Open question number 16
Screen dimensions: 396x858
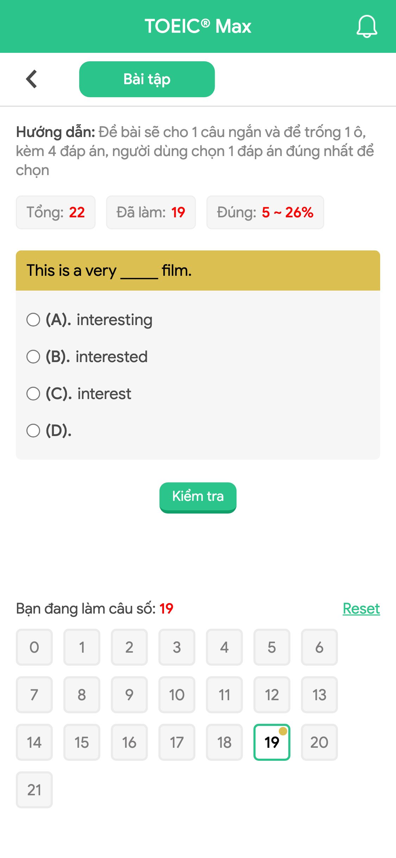pyautogui.click(x=129, y=742)
